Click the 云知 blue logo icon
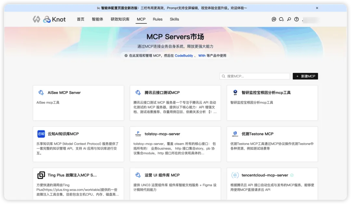The image size is (351, 204). tap(41, 134)
